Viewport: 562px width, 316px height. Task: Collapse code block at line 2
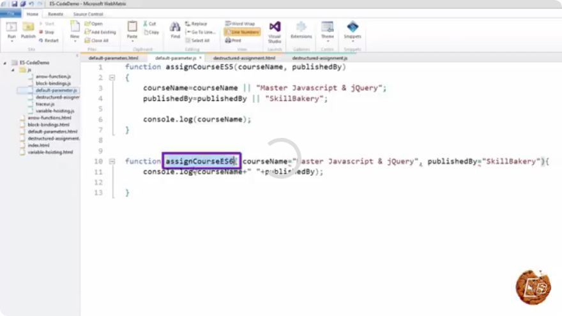(112, 77)
